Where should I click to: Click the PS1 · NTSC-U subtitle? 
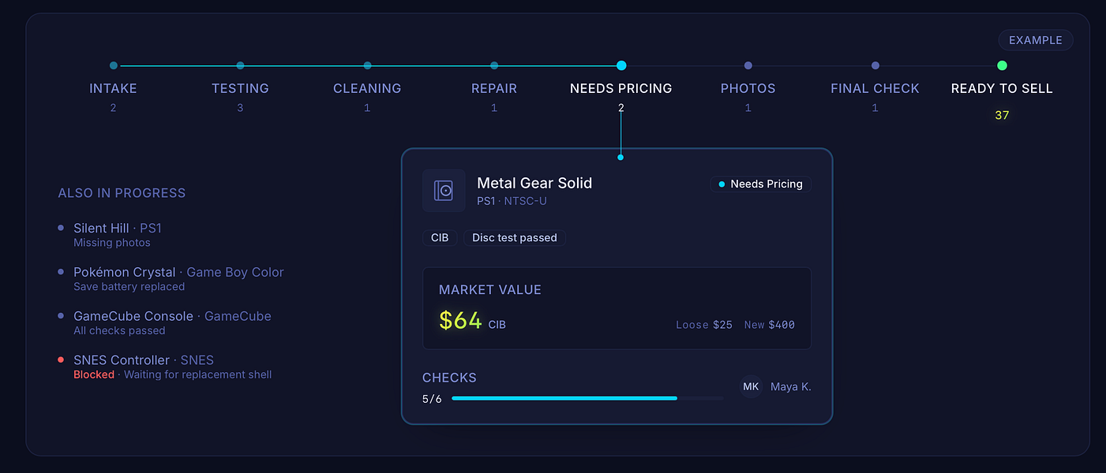click(512, 201)
